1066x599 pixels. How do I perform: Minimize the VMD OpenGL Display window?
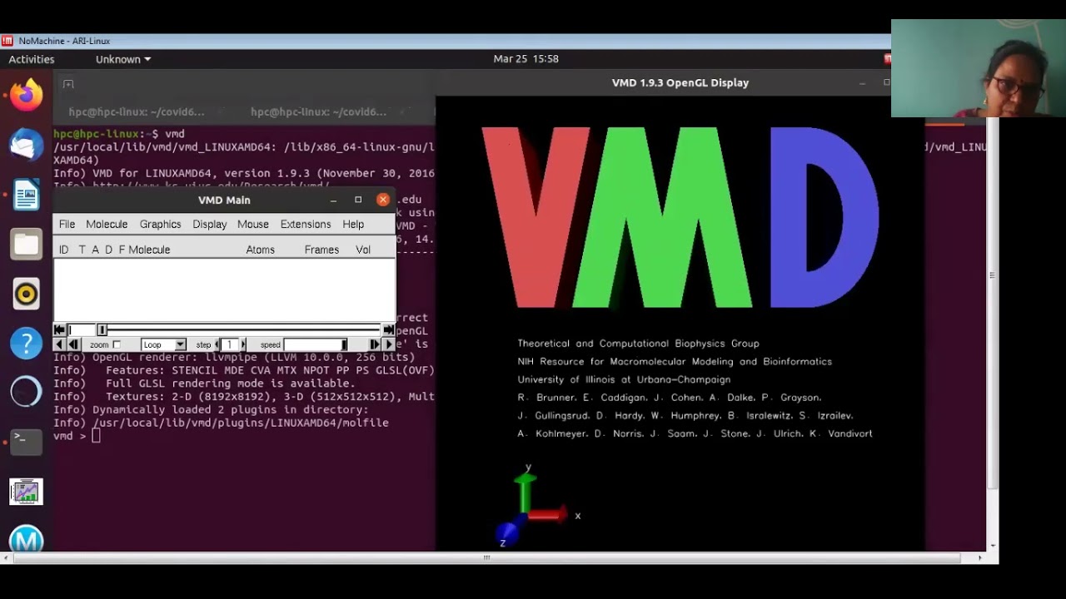tap(863, 82)
